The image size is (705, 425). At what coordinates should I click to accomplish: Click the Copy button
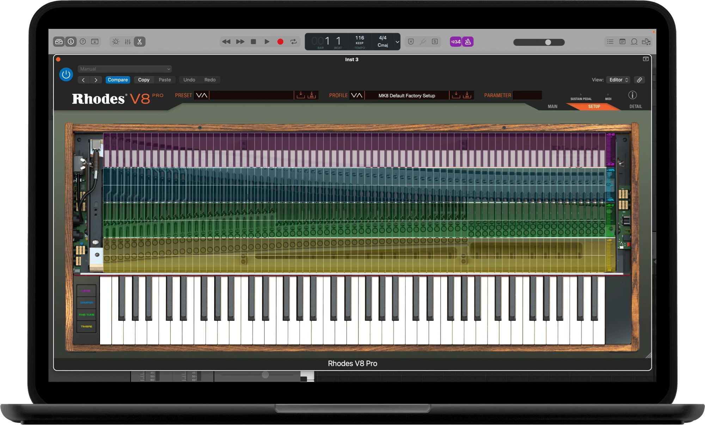143,80
